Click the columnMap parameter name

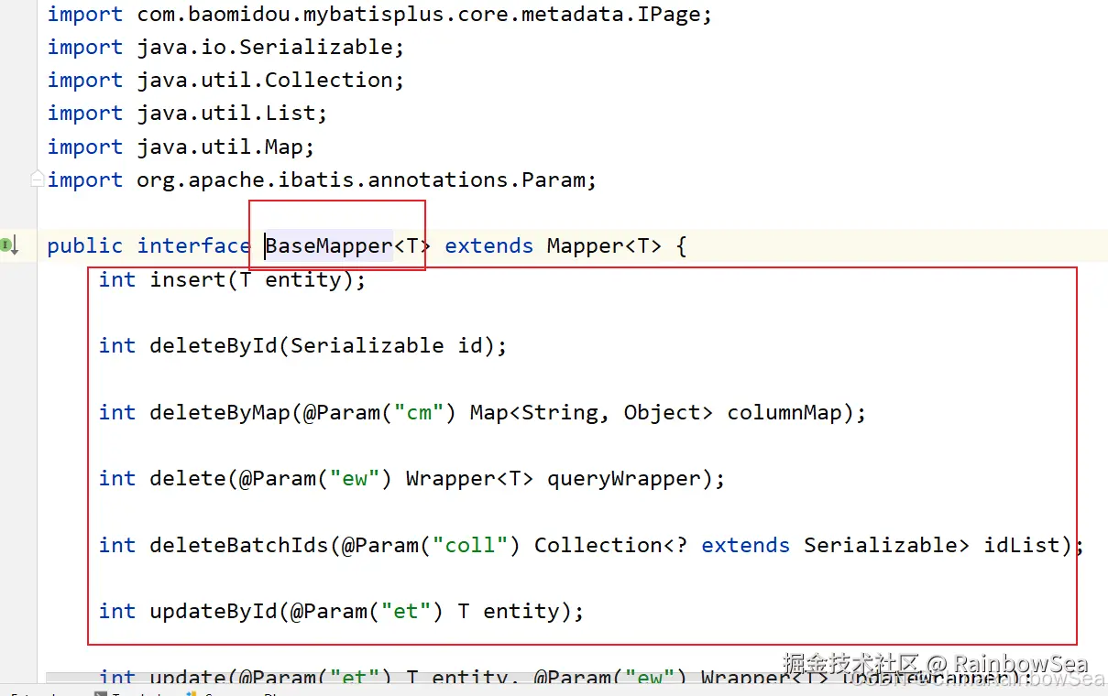coord(784,412)
